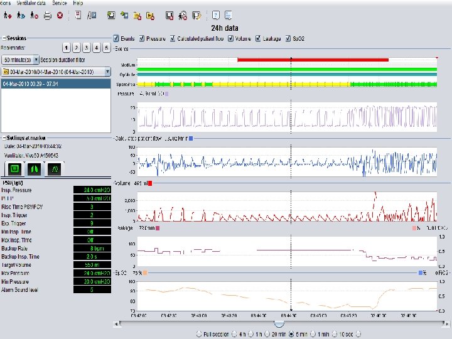Select the 04-Mar-2010 session entry
452x339 pixels.
coord(31,83)
